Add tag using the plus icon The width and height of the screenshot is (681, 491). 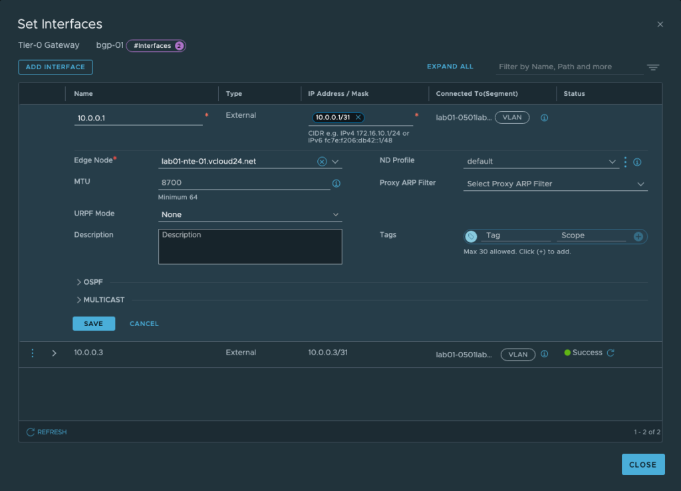point(638,236)
